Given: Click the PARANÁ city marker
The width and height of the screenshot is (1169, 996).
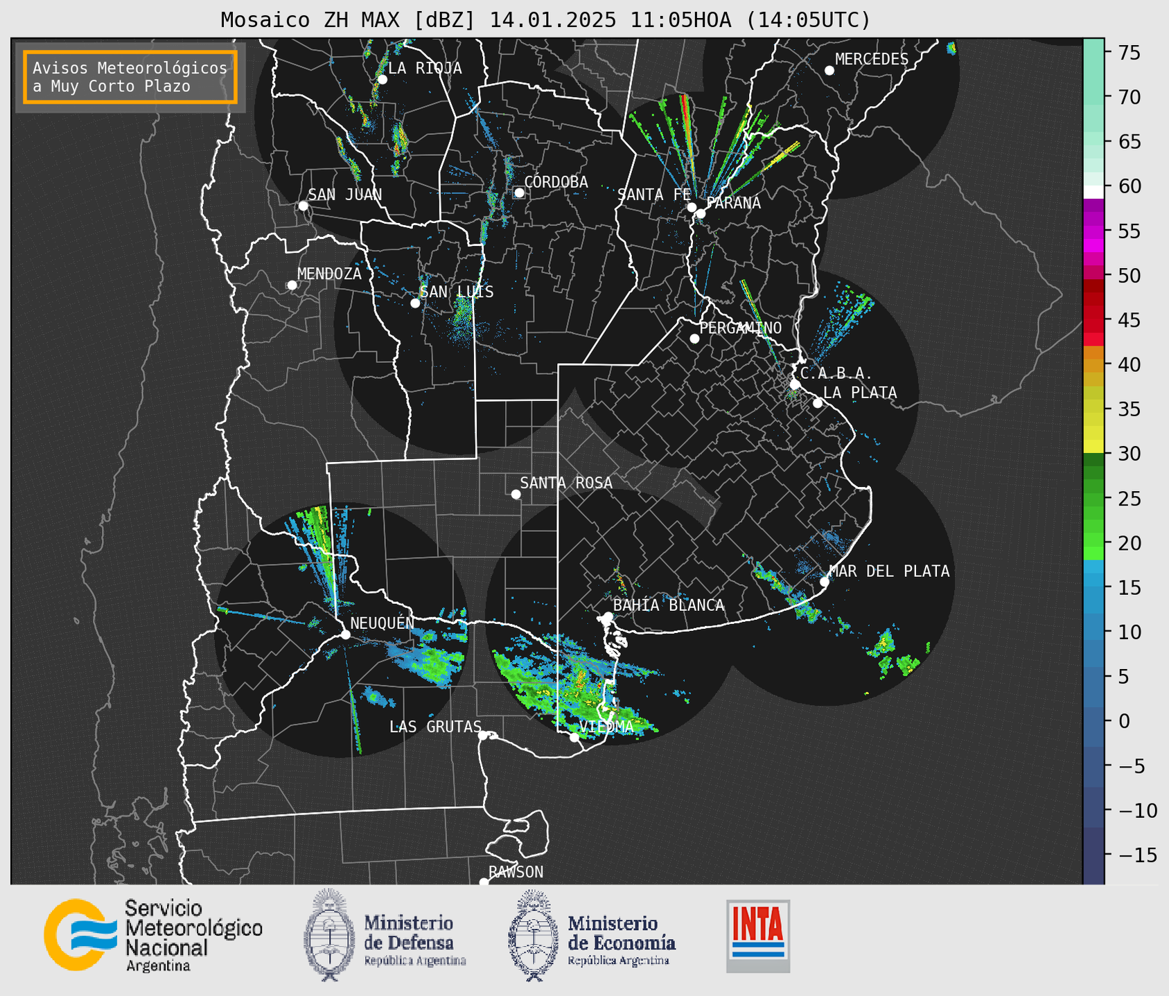Looking at the screenshot, I should click(x=701, y=213).
